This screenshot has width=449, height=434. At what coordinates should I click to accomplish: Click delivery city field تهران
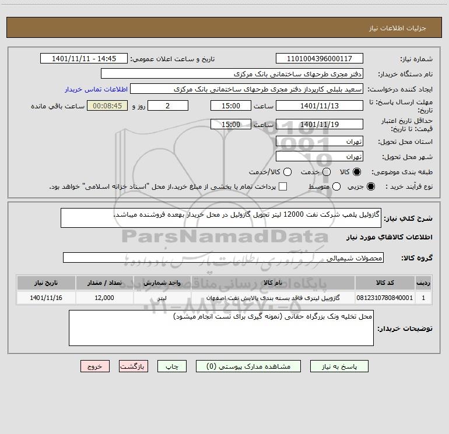[x=320, y=156]
